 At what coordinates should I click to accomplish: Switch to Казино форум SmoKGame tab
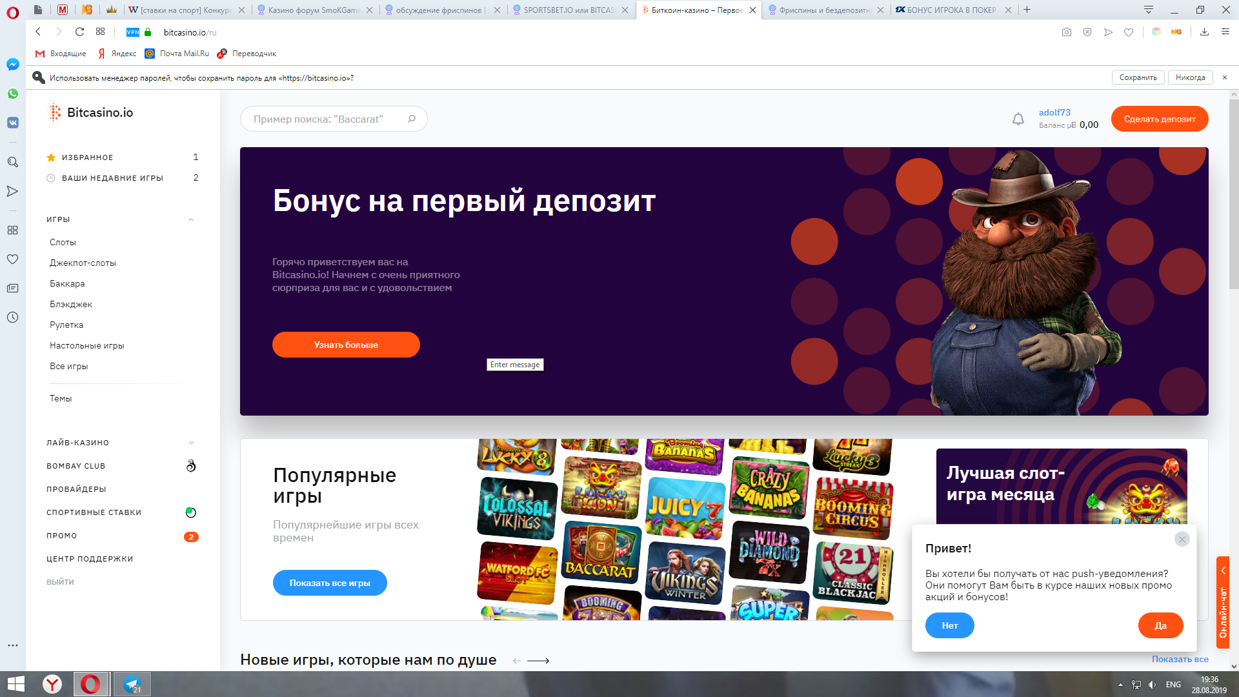pos(315,10)
